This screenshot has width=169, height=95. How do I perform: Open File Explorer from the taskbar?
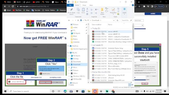click(89, 91)
